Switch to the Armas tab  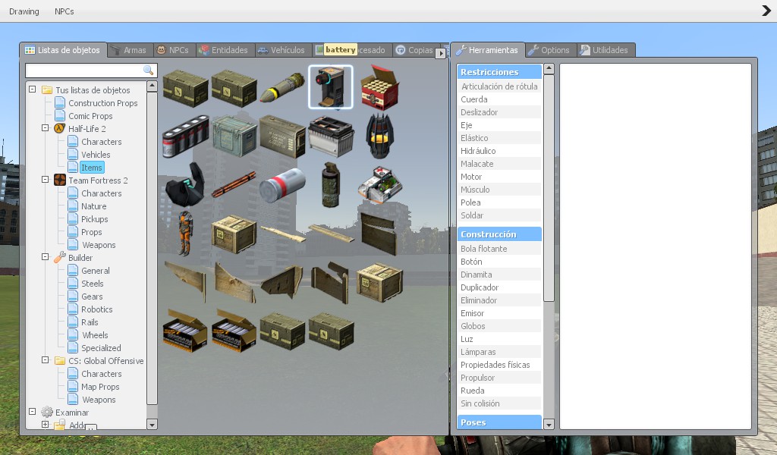(x=128, y=50)
